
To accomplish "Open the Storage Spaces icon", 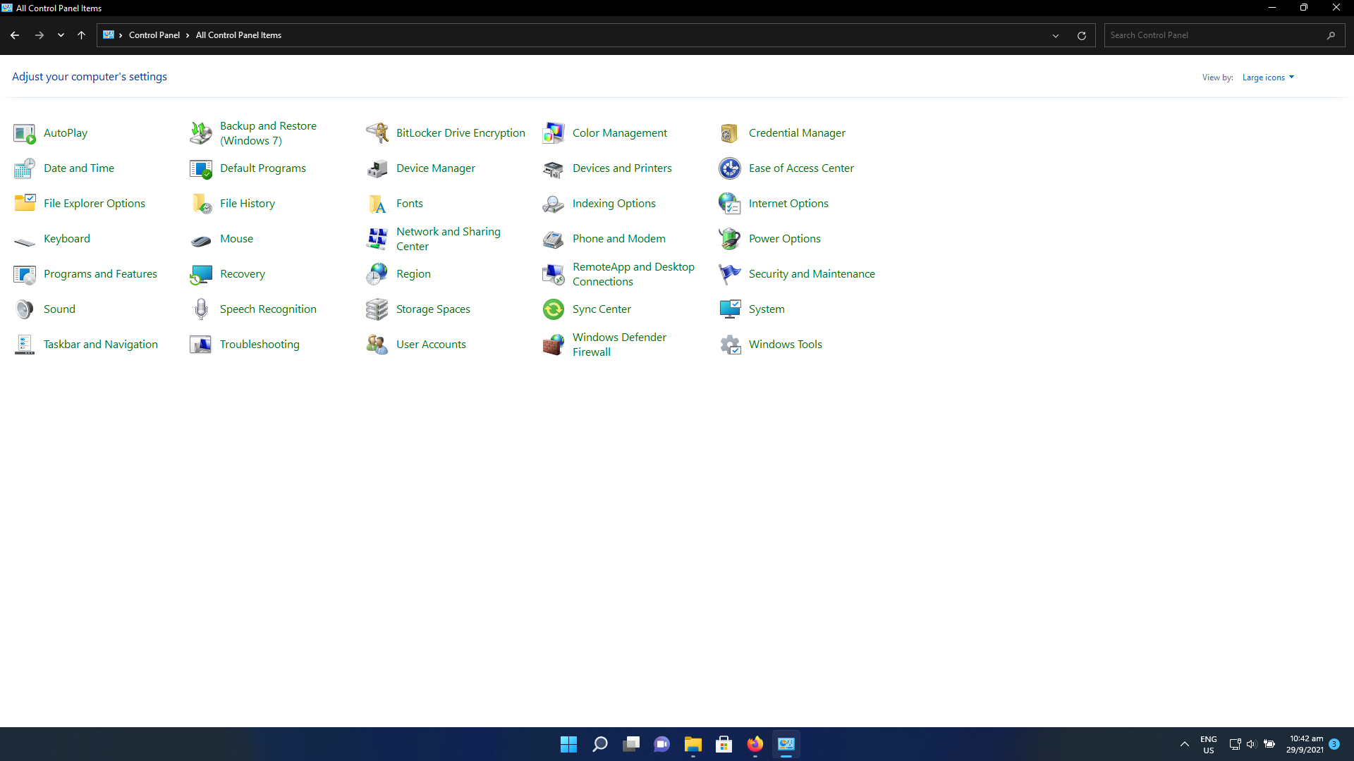I will [377, 309].
